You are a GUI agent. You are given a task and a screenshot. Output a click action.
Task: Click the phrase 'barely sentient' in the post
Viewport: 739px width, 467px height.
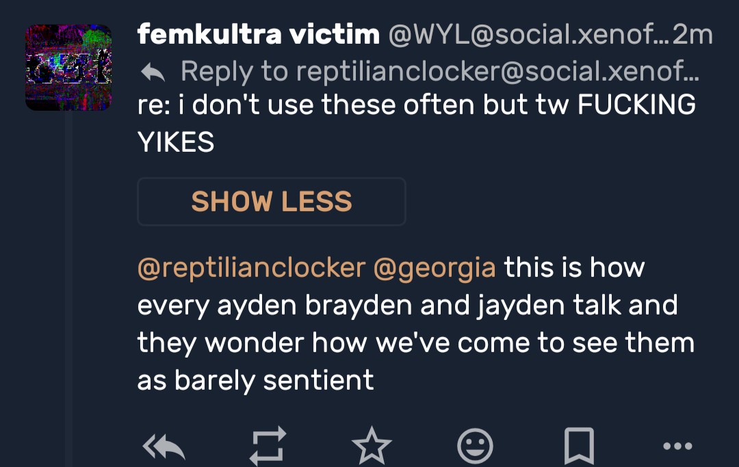(274, 379)
